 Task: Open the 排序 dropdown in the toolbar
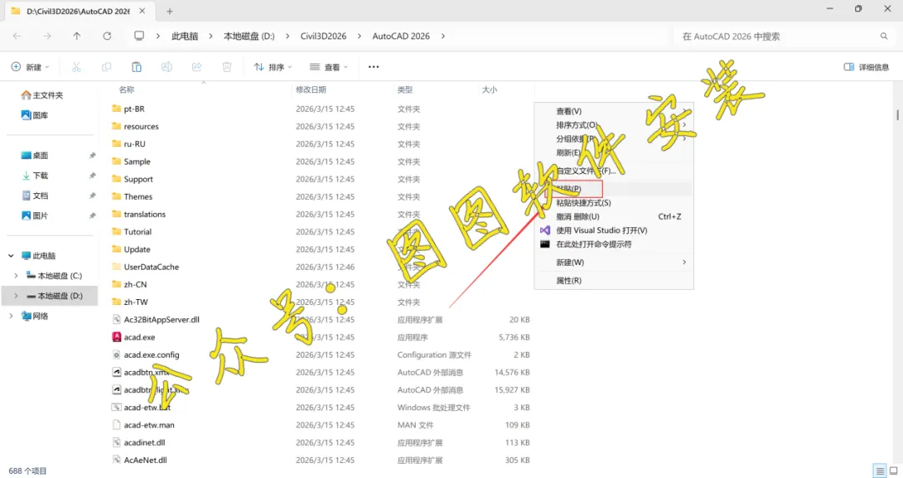click(x=273, y=67)
